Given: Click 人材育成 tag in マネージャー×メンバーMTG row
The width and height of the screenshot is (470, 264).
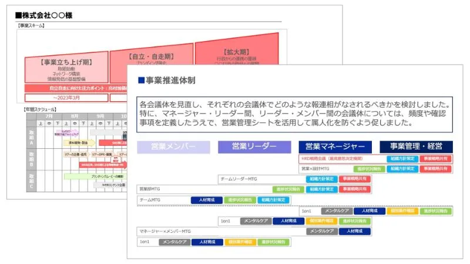Looking at the screenshot, I should click(x=355, y=231).
